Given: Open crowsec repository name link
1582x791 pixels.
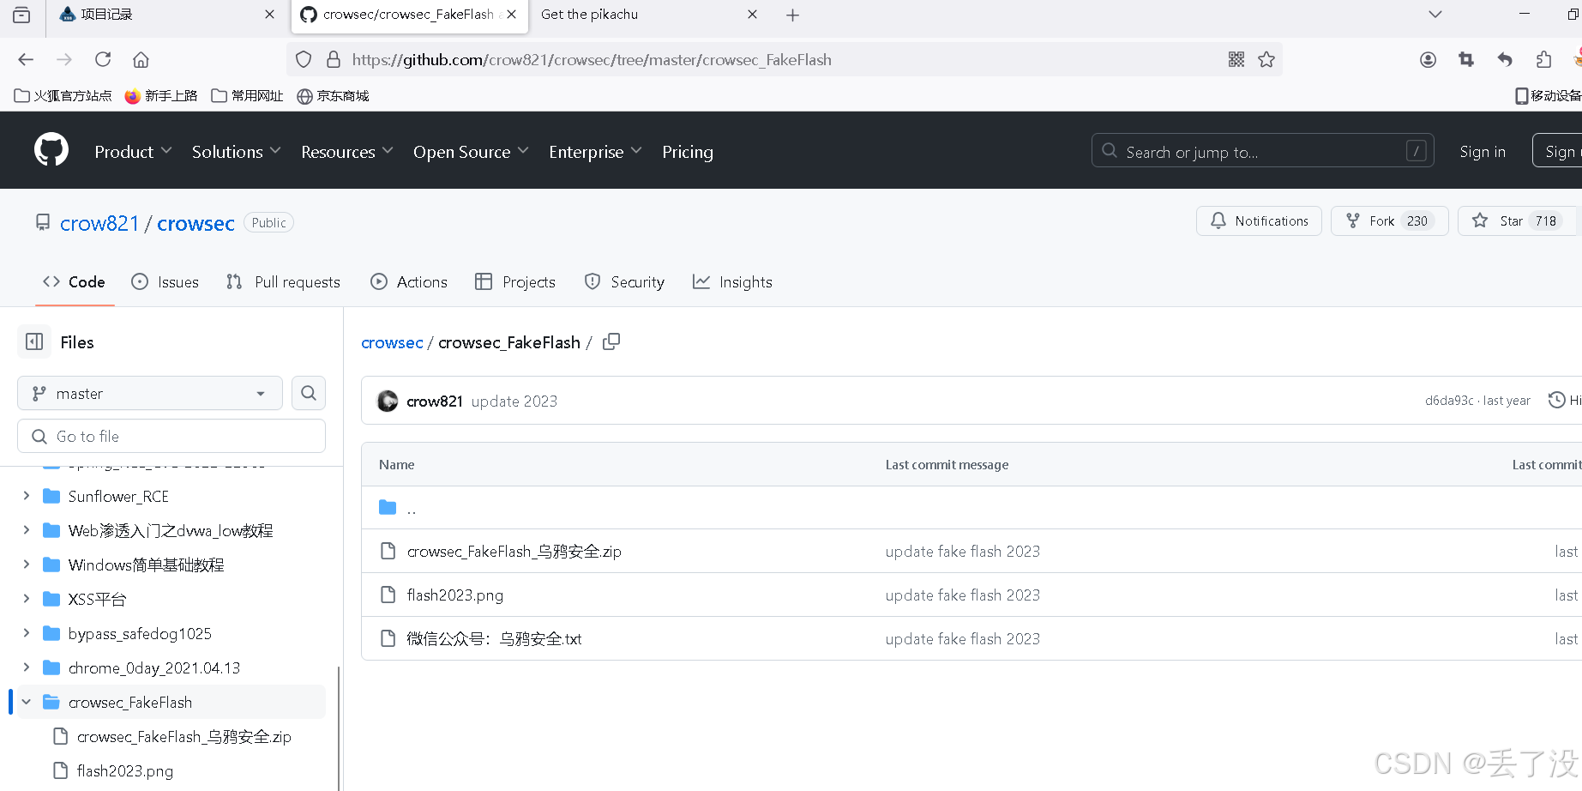Looking at the screenshot, I should point(195,223).
